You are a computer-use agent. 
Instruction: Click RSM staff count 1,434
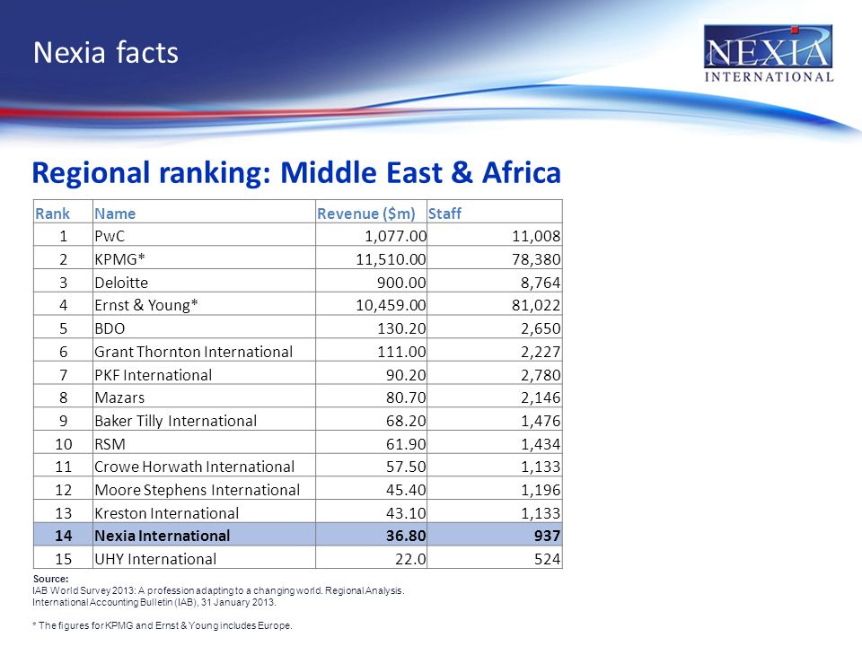[x=541, y=443]
